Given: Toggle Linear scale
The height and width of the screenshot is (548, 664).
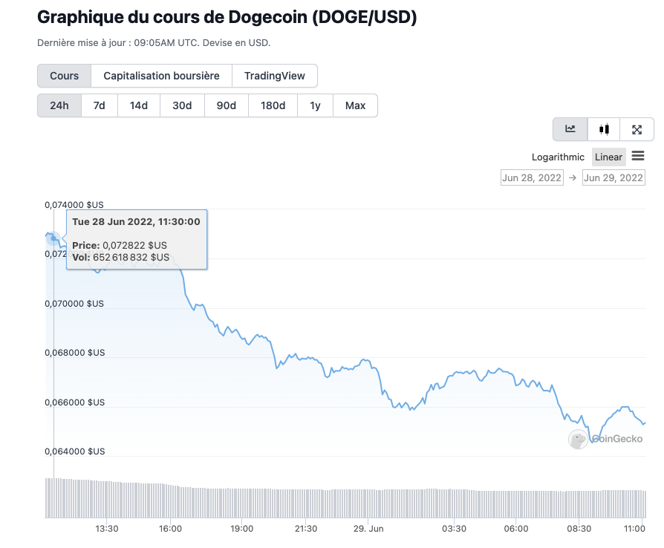Looking at the screenshot, I should (x=608, y=157).
